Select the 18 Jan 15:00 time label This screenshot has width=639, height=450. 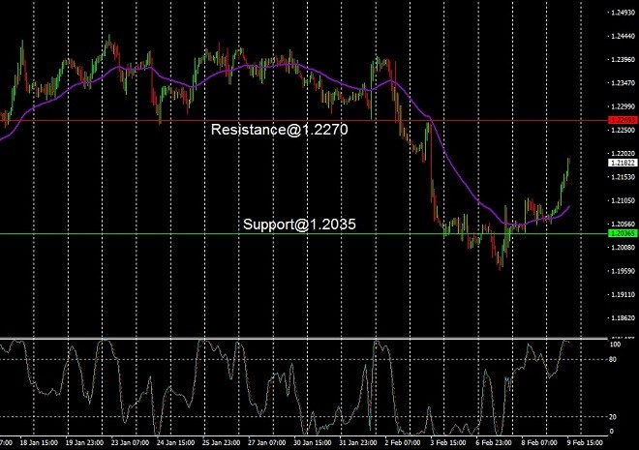[39, 443]
